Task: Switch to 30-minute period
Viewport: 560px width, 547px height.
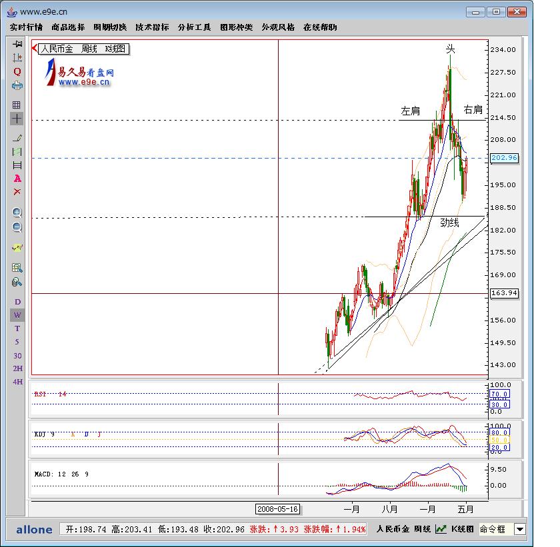Action: click(17, 355)
